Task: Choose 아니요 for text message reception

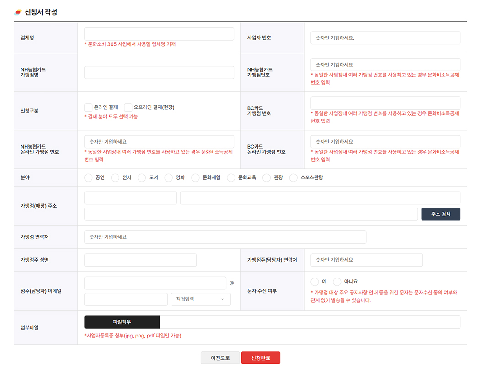Action: pos(337,282)
